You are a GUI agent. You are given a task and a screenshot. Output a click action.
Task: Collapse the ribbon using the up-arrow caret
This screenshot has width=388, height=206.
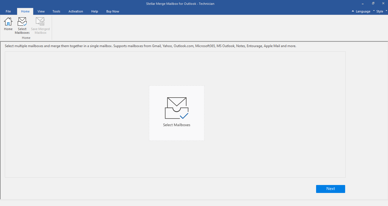pos(353,11)
